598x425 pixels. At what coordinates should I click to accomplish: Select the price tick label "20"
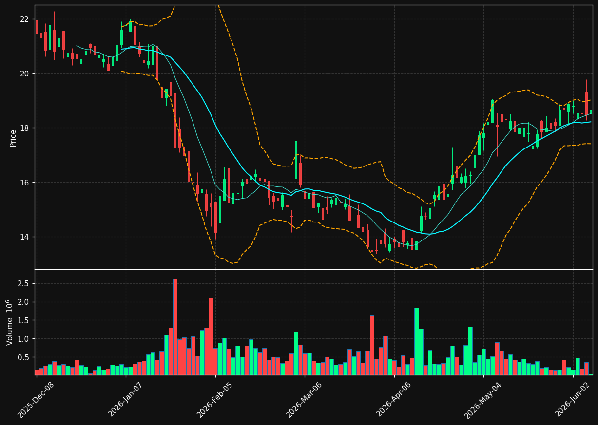pos(24,74)
